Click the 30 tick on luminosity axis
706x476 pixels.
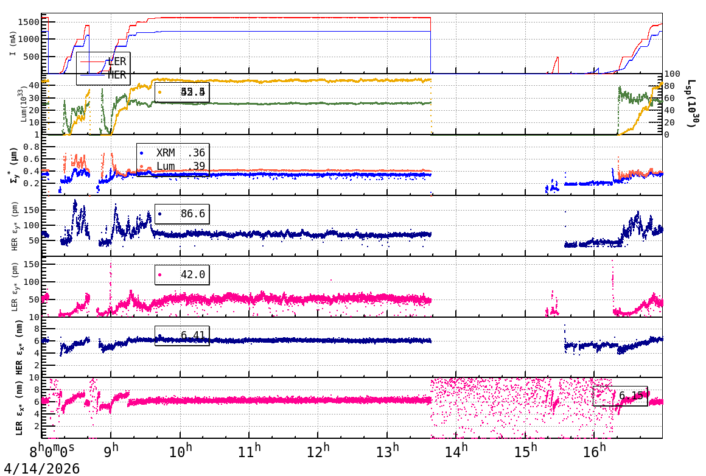(x=34, y=98)
